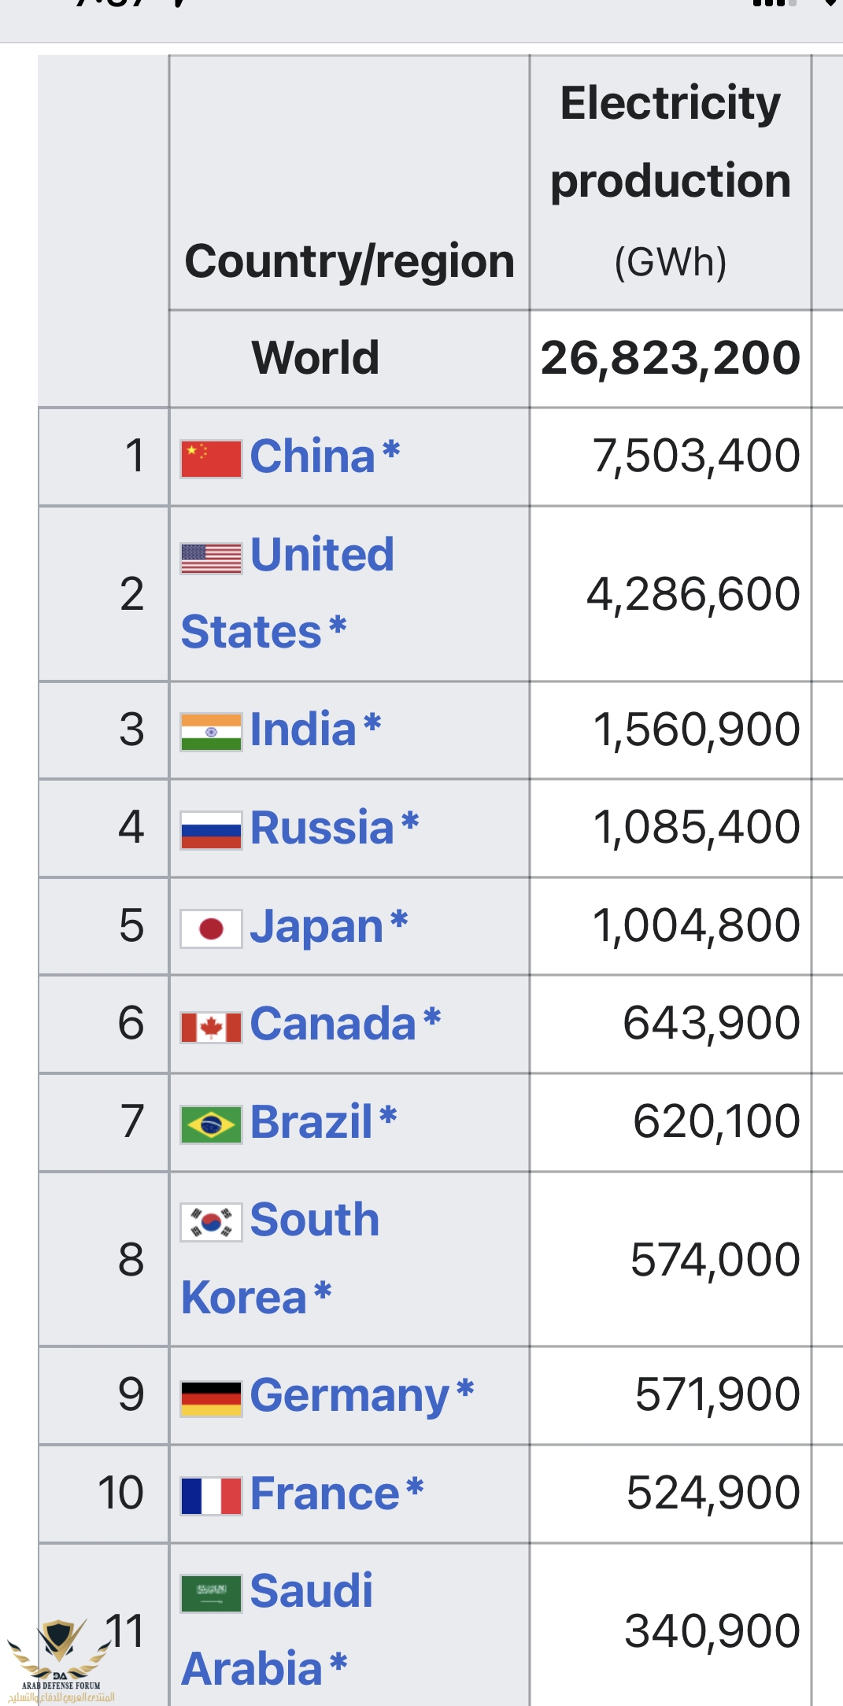Viewport: 843px width, 1706px height.
Task: Open the Germany article link
Action: 349,1396
